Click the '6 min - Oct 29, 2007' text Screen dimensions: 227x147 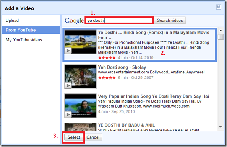point(136,78)
